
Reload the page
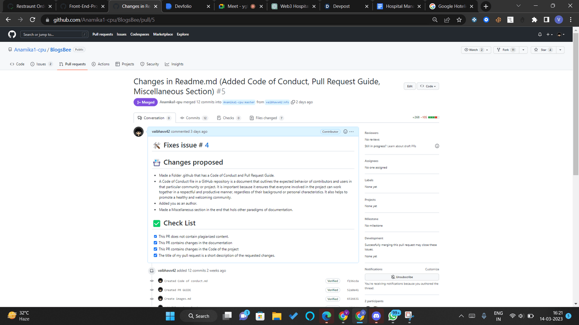click(x=33, y=20)
